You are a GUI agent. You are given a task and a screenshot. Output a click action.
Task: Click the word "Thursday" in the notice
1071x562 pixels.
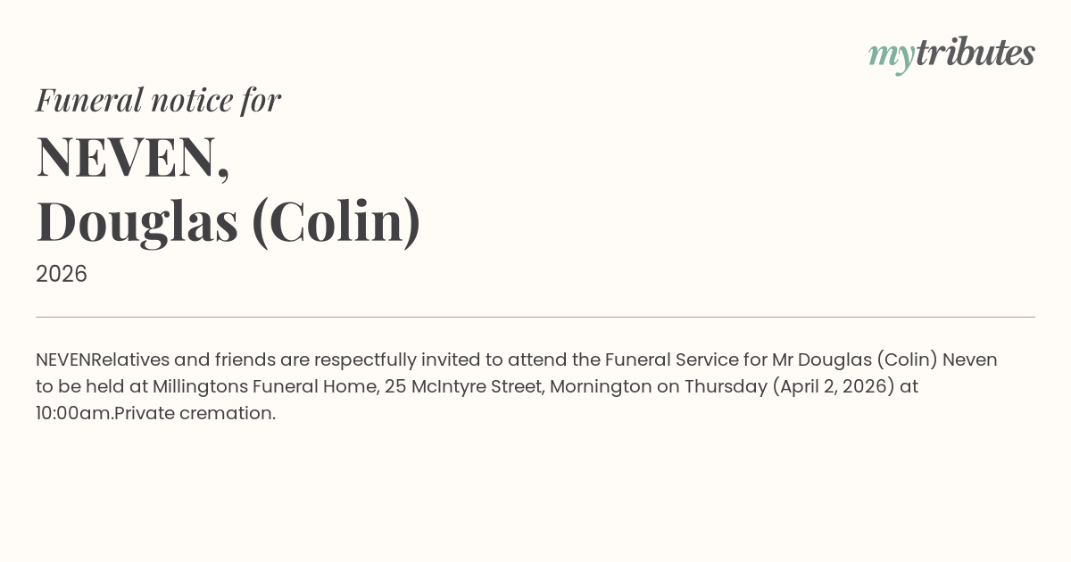(x=726, y=386)
